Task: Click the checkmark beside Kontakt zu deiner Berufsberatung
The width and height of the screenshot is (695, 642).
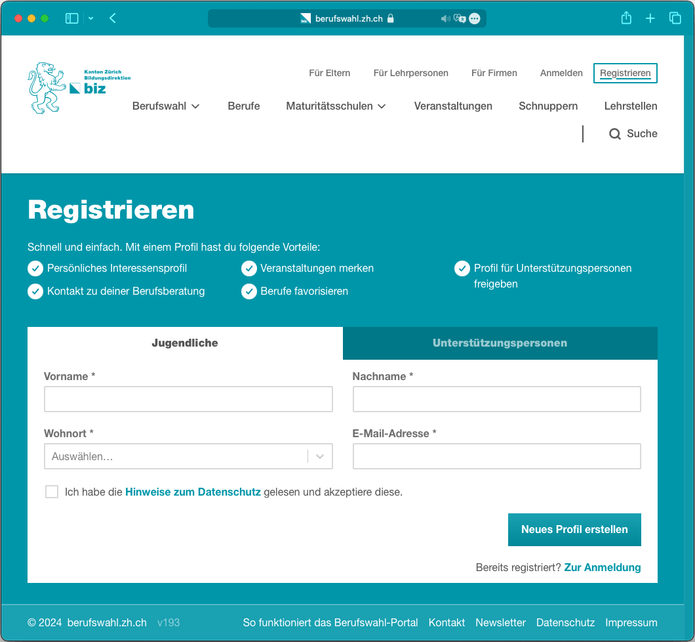Action: pyautogui.click(x=35, y=291)
